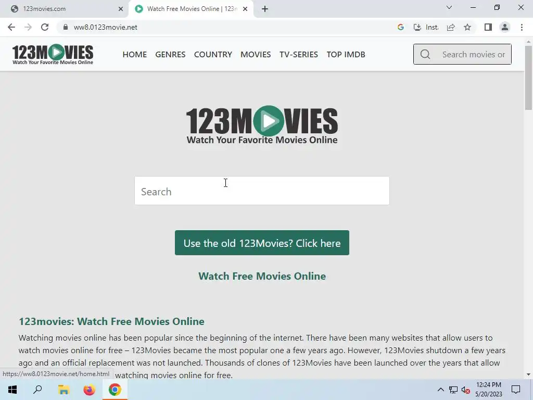Go back using the browser back arrow

[x=11, y=27]
